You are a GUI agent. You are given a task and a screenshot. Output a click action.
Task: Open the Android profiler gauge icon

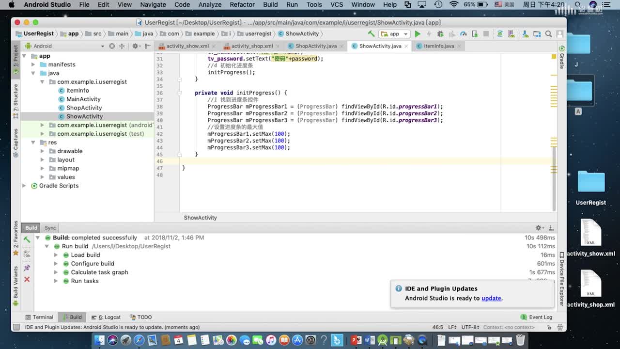463,34
